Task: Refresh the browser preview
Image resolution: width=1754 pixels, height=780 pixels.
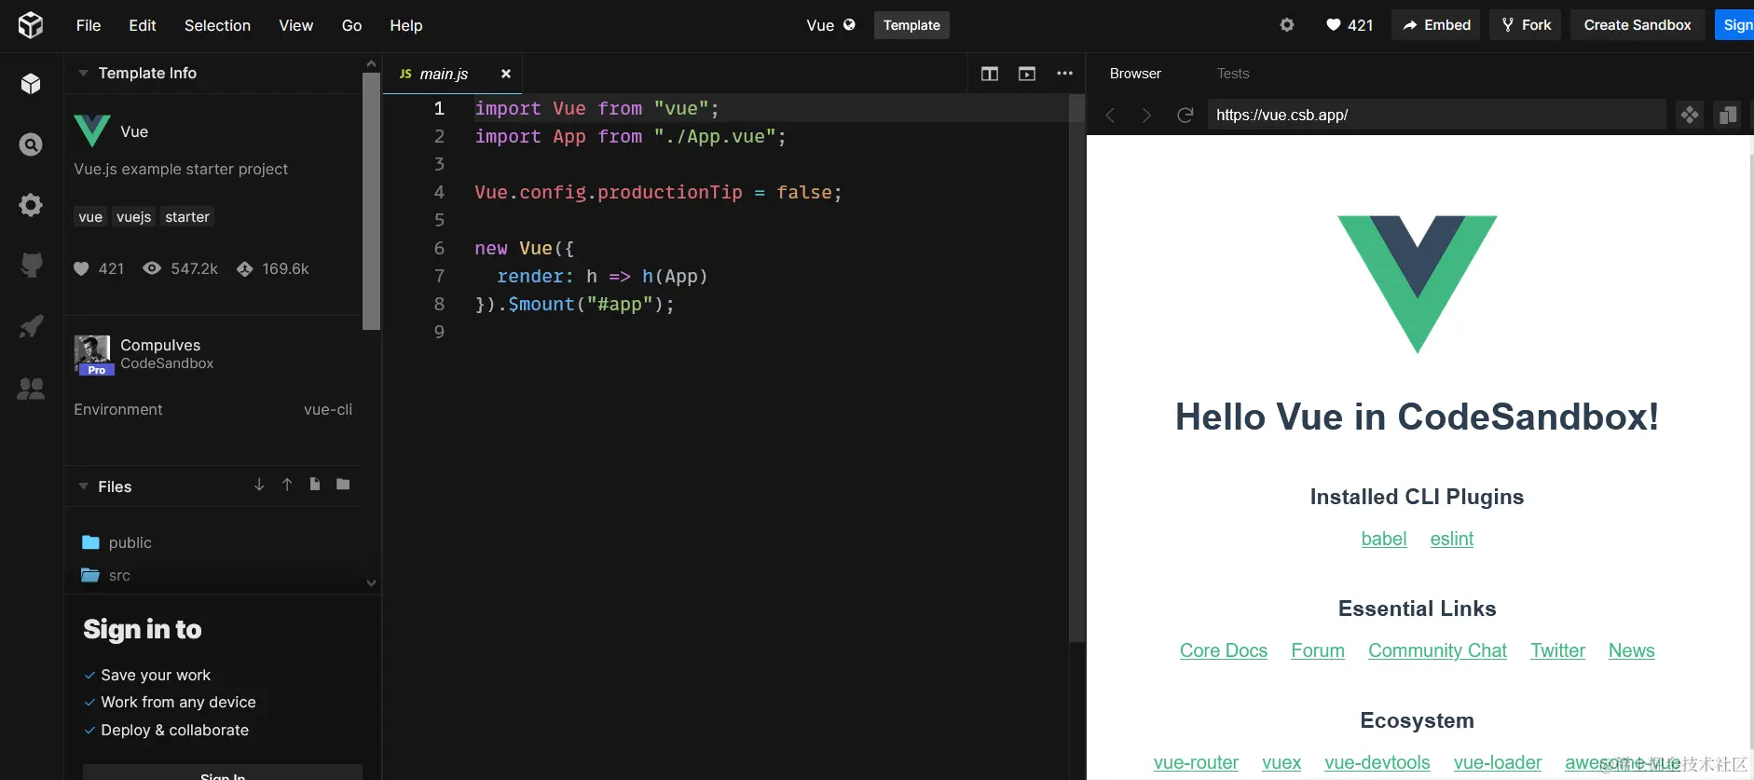Action: point(1185,116)
